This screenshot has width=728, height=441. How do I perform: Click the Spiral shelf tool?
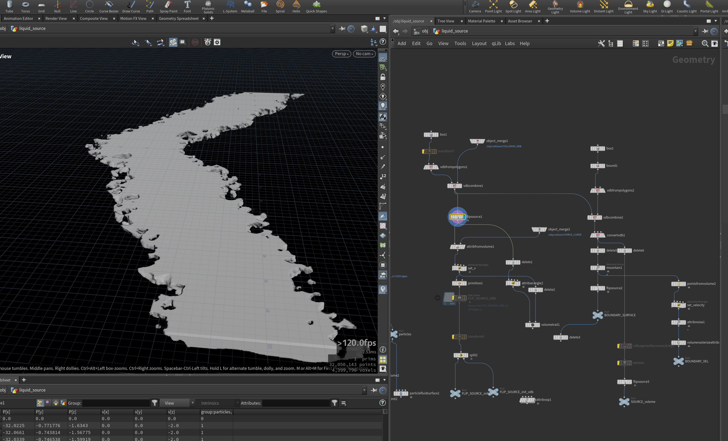click(x=280, y=7)
